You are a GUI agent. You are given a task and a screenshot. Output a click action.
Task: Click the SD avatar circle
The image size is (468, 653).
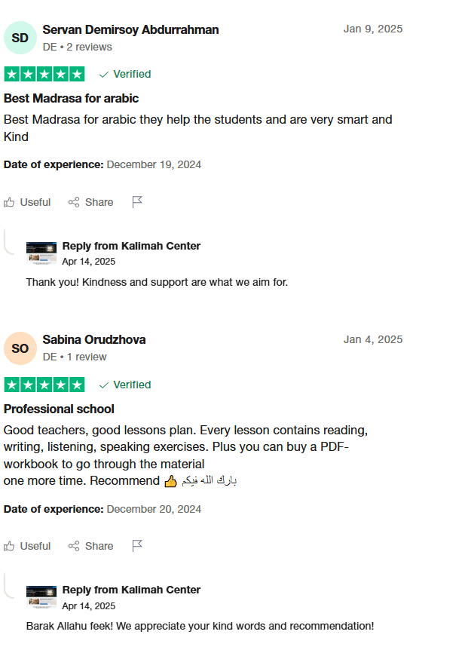click(20, 38)
